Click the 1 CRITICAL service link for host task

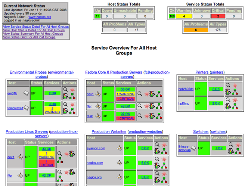coord(125,118)
